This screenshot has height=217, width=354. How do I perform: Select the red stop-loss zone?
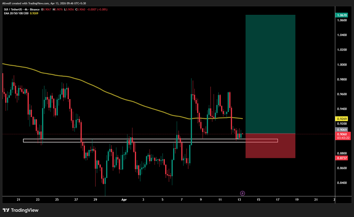270,146
